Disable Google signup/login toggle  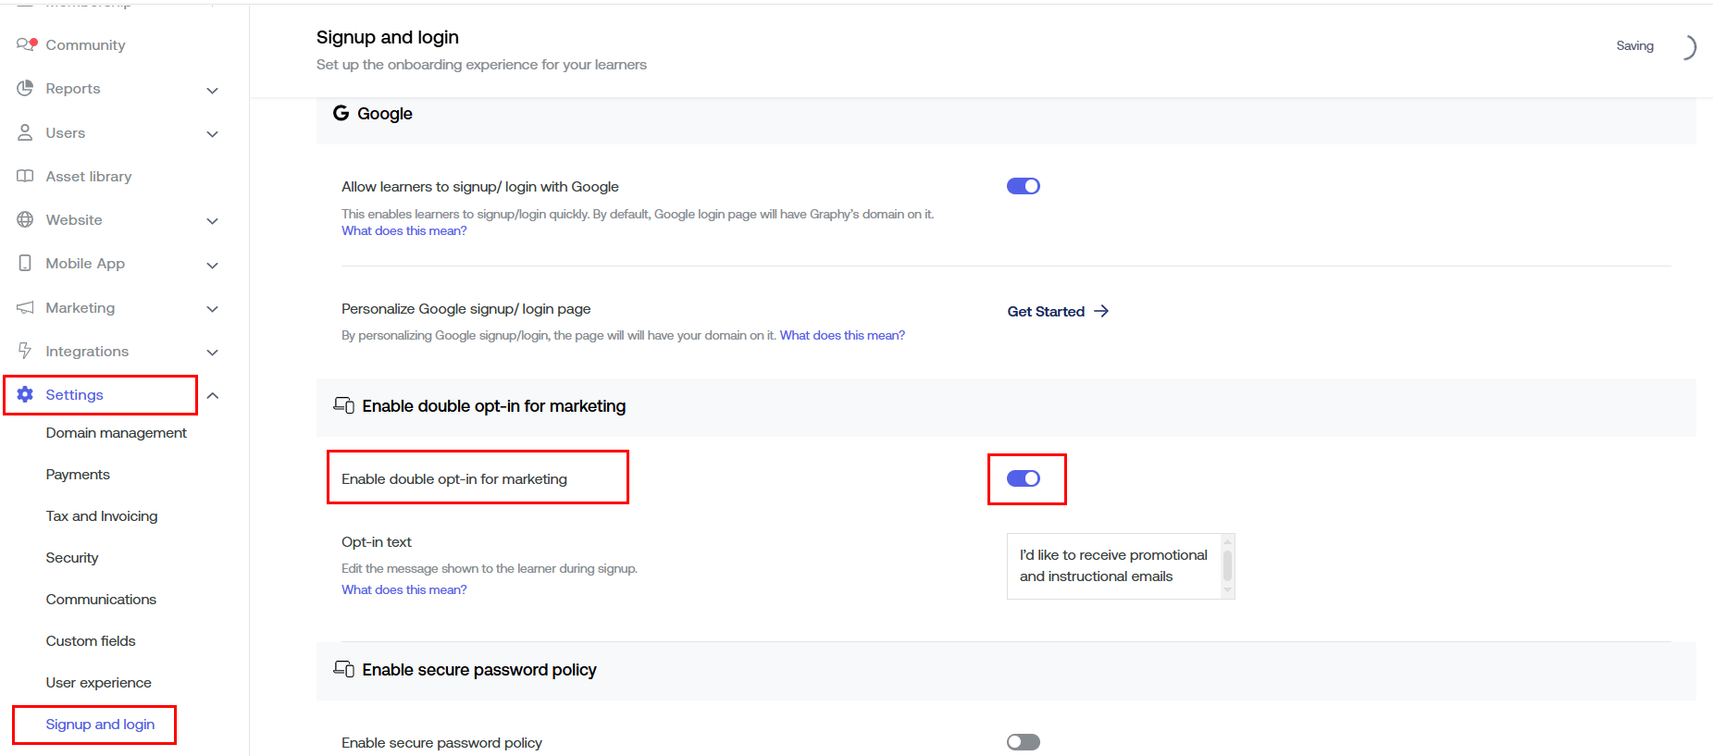coord(1023,186)
